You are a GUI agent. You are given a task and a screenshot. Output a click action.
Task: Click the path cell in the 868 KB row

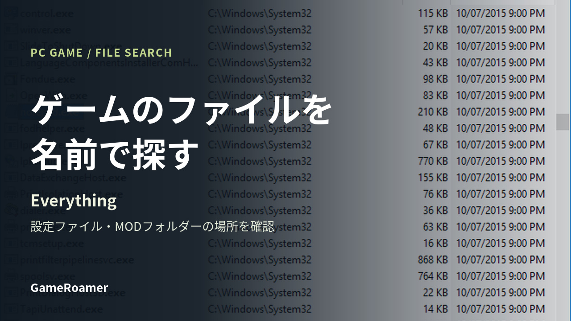(260, 260)
